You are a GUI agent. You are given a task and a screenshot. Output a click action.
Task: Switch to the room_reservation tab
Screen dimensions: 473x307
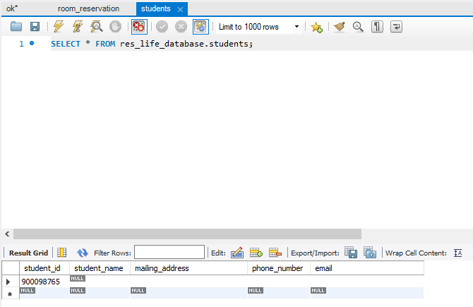(88, 8)
